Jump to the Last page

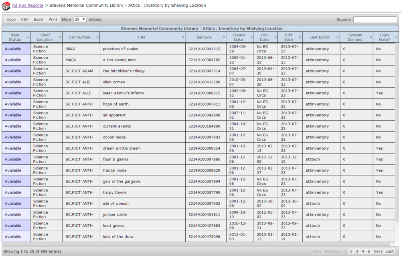click(x=389, y=251)
